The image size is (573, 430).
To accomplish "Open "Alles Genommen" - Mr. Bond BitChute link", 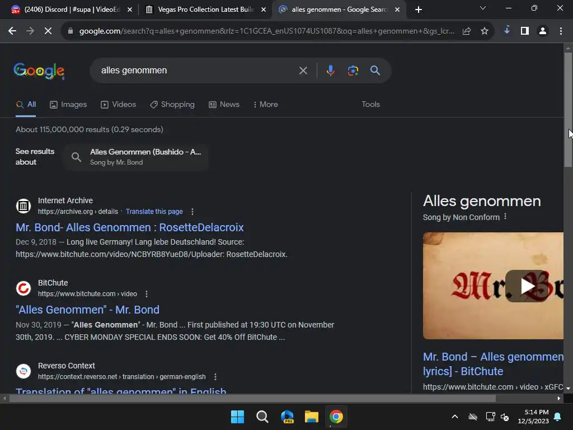I will [87, 310].
